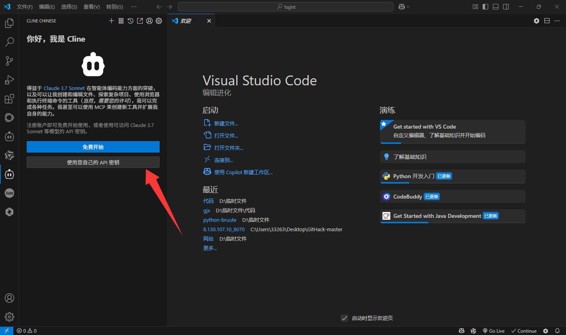Click 新建文件... link
This screenshot has width=566, height=335.
click(x=226, y=123)
